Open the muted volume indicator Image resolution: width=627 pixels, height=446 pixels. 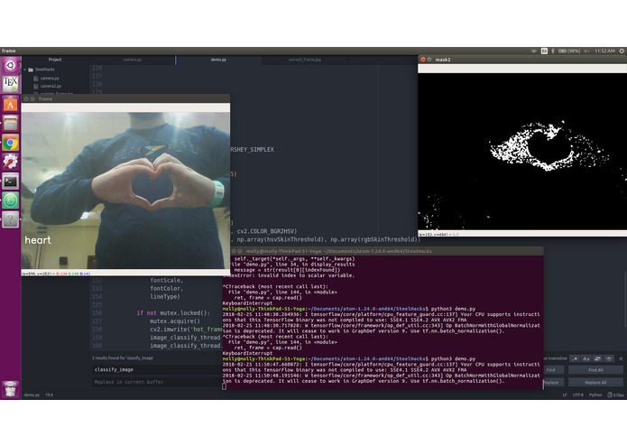587,51
